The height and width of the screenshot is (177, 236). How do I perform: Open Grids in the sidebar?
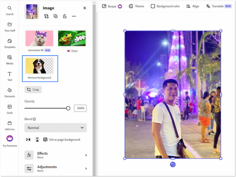(10, 109)
